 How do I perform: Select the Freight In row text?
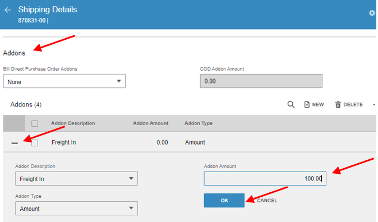tap(63, 142)
